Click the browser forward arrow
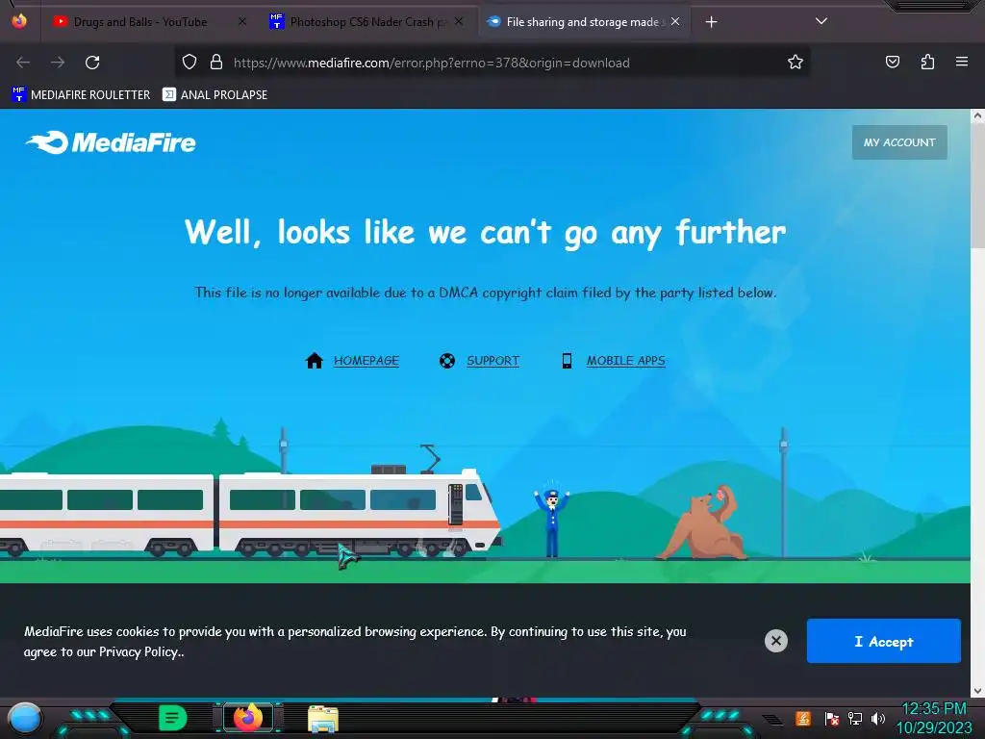Screen dimensions: 985x739 58,63
